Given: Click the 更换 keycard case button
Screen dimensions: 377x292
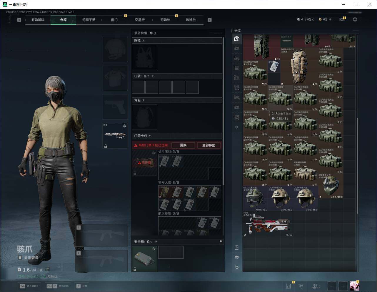Looking at the screenshot, I should tap(183, 145).
